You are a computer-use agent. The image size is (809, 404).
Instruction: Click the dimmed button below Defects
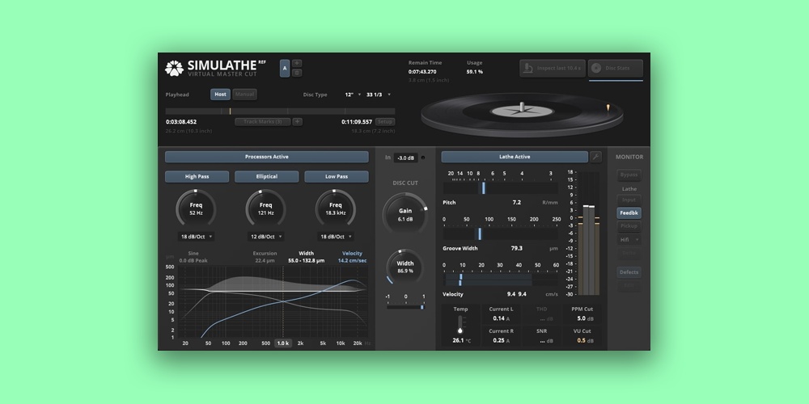(629, 285)
